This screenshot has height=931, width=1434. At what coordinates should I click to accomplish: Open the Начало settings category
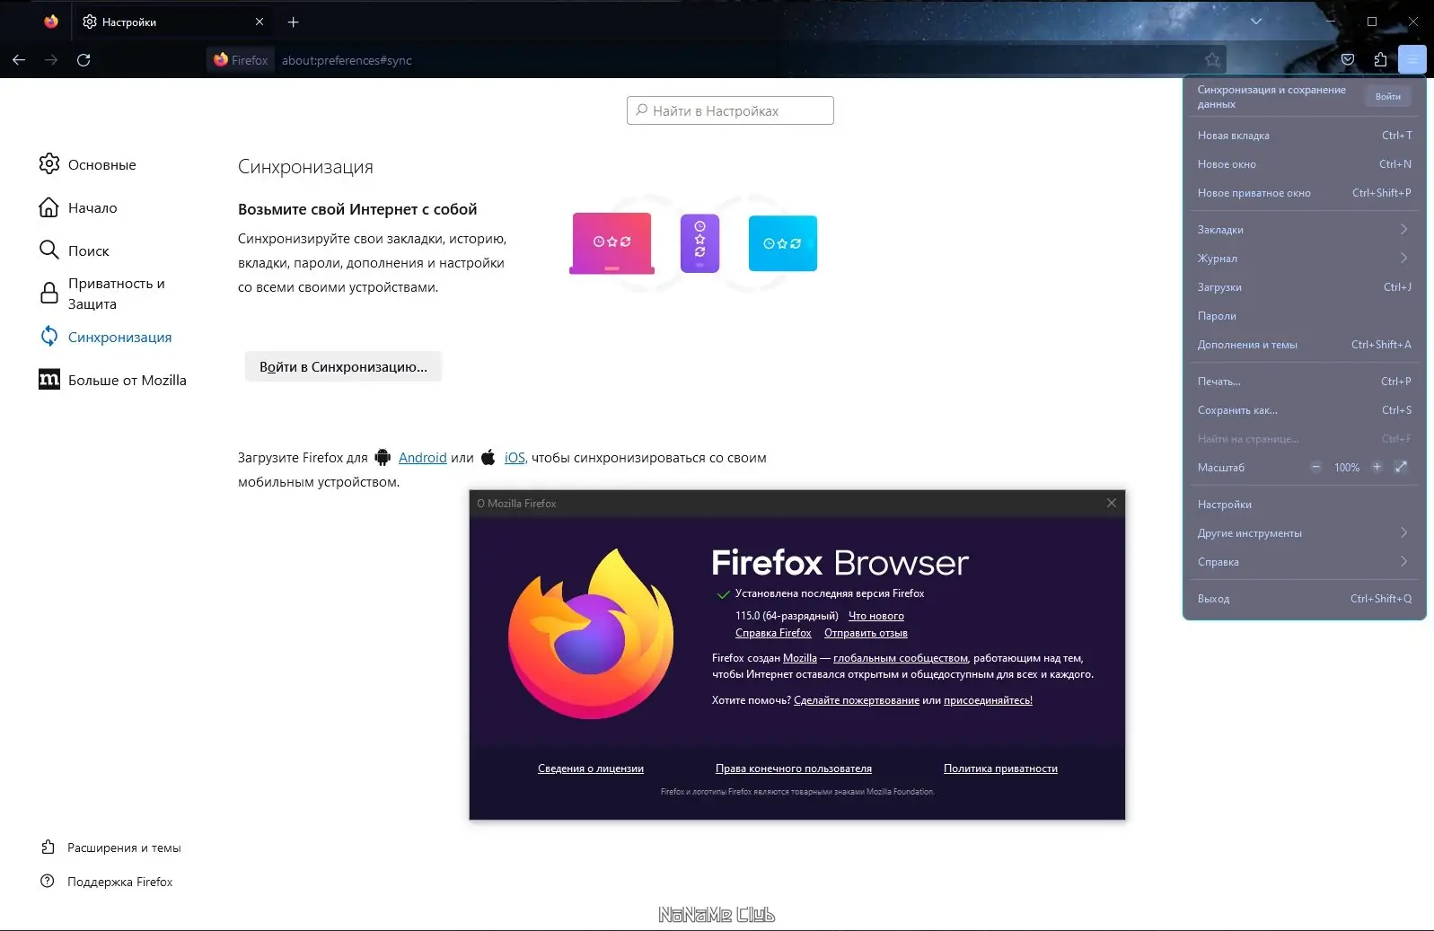click(x=78, y=207)
